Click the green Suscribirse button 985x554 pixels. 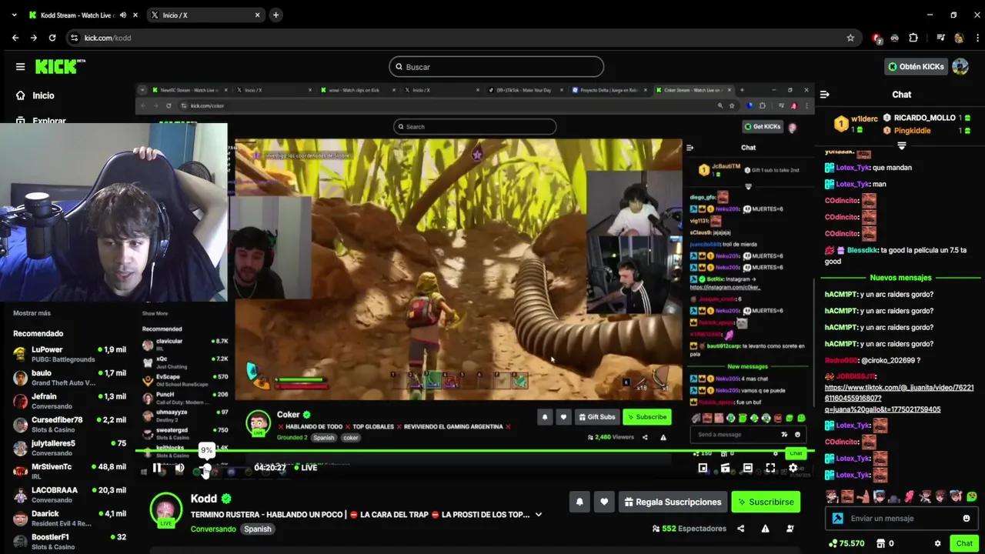coord(766,502)
